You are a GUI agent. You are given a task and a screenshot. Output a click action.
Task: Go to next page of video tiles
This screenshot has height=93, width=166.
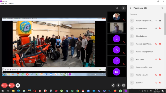click(x=123, y=8)
